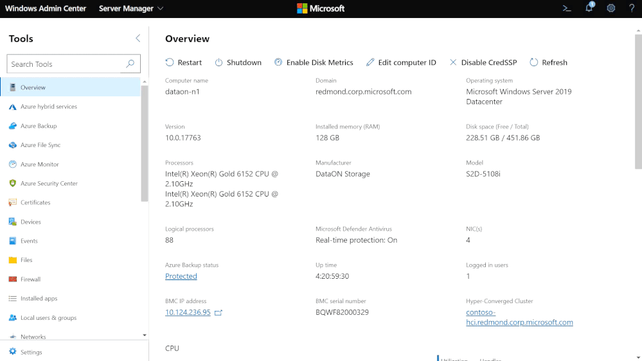Restart the server
642x361 pixels.
183,62
